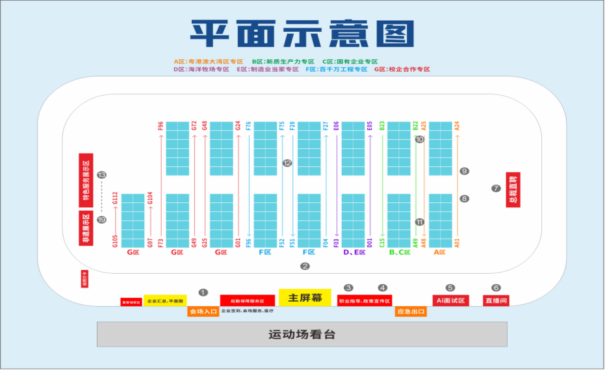Screen dimensions: 605x370
Task: Click the circled number 8 marker
Action: [464, 198]
